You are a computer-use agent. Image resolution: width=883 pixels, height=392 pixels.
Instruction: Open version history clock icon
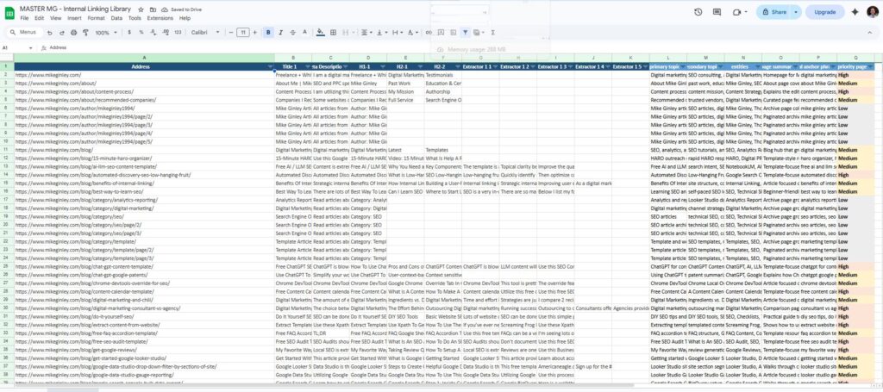point(698,12)
